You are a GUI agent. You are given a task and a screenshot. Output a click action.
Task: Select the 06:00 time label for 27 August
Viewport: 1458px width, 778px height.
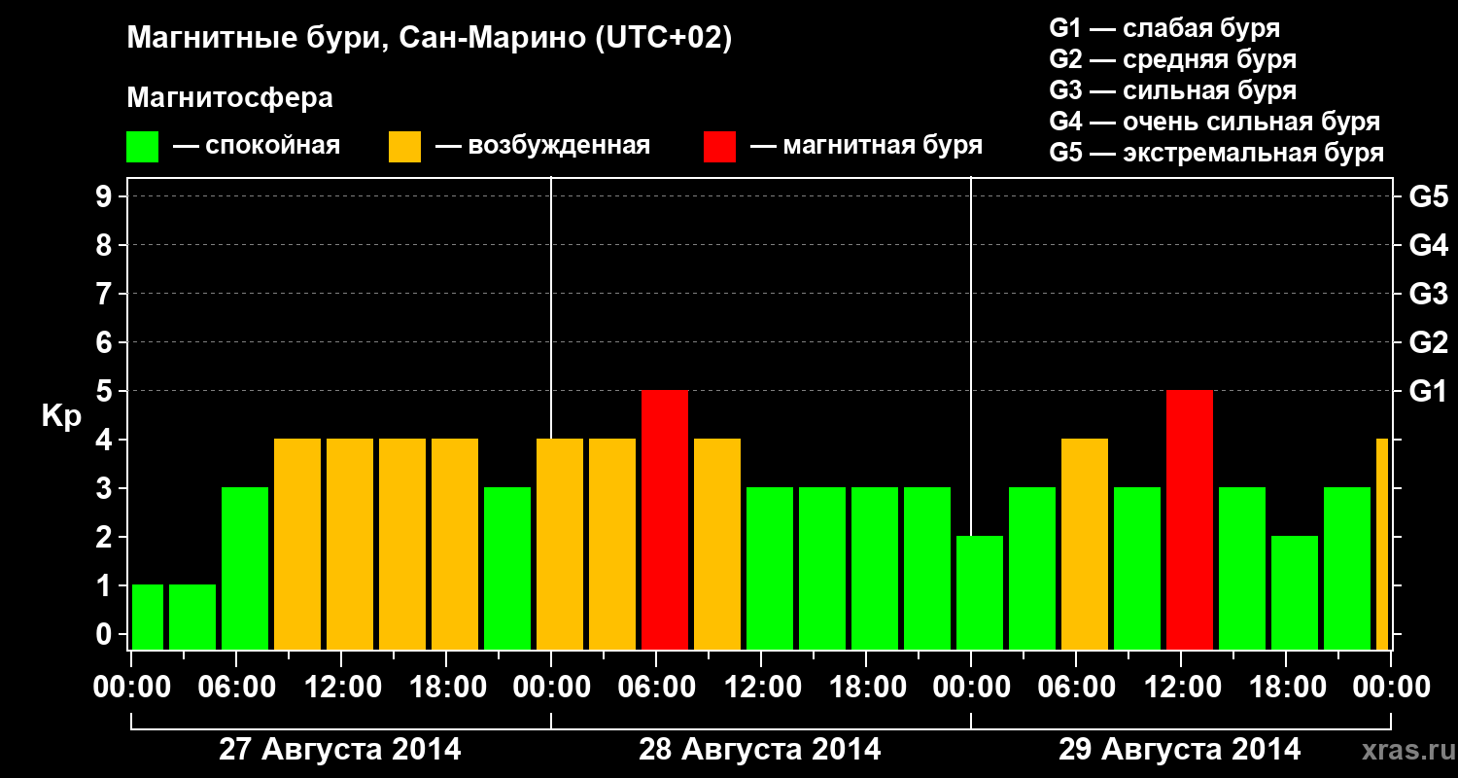point(236,688)
